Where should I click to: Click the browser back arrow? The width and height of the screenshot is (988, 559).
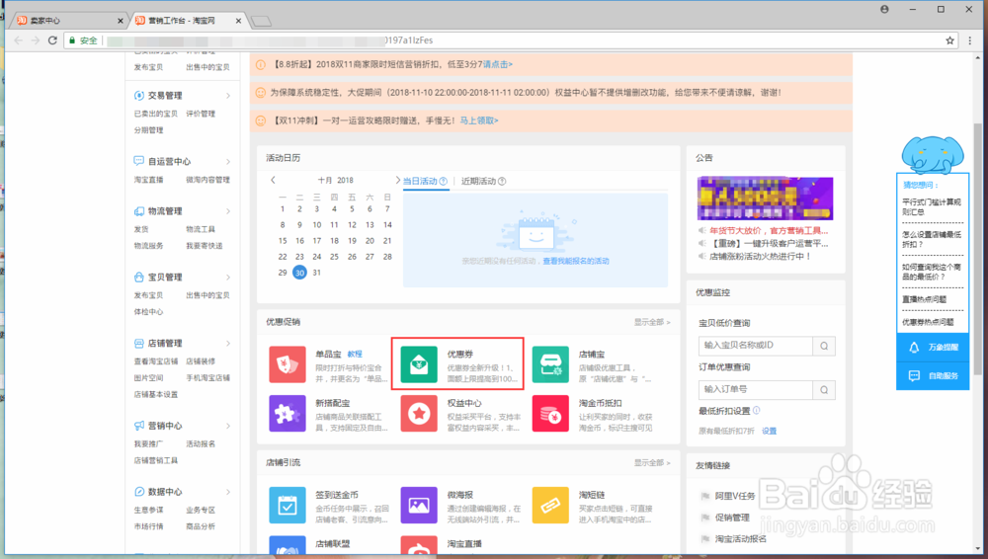18,40
